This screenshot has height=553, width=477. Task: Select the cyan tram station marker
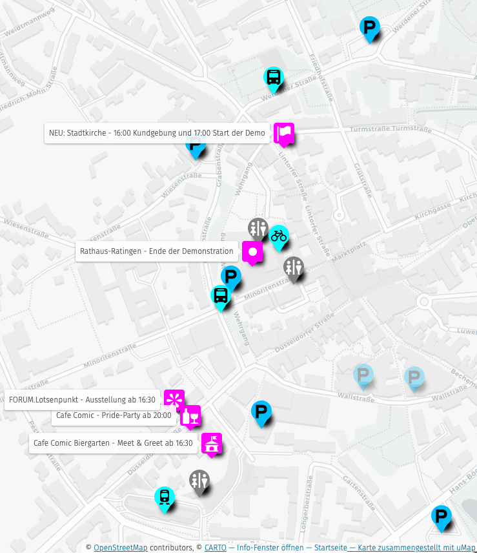click(x=165, y=497)
